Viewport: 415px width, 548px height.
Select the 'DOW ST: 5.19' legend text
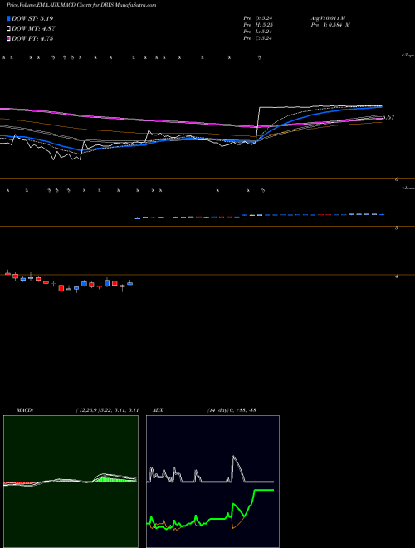(x=32, y=18)
